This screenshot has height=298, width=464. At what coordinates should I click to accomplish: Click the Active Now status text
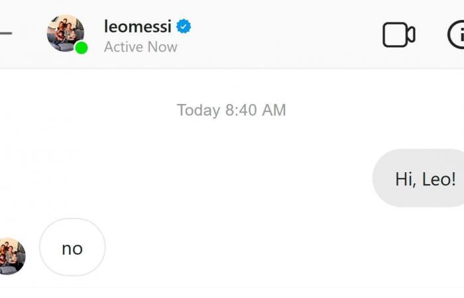[141, 47]
